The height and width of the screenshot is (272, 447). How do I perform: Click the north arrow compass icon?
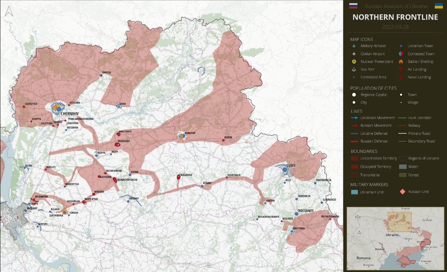pyautogui.click(x=9, y=12)
